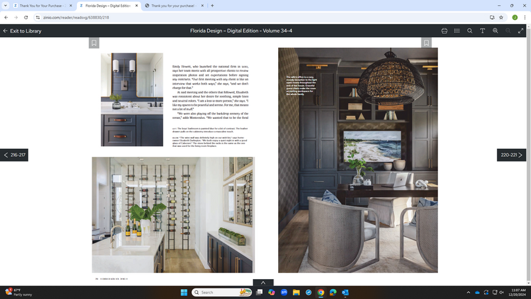Open Outlook from taskbar

(x=345, y=292)
